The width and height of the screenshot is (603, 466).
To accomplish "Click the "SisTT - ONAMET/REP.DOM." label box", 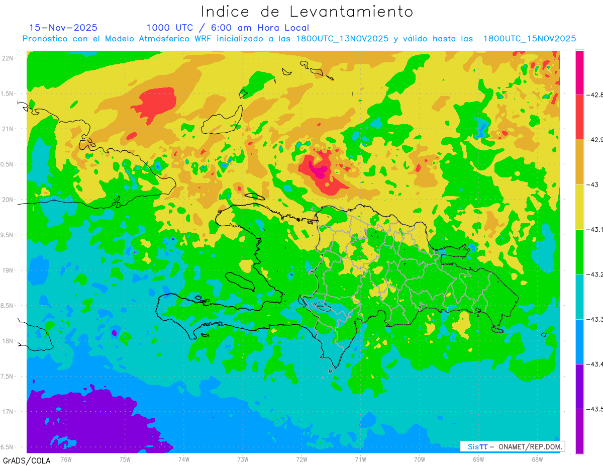I will pos(513,446).
